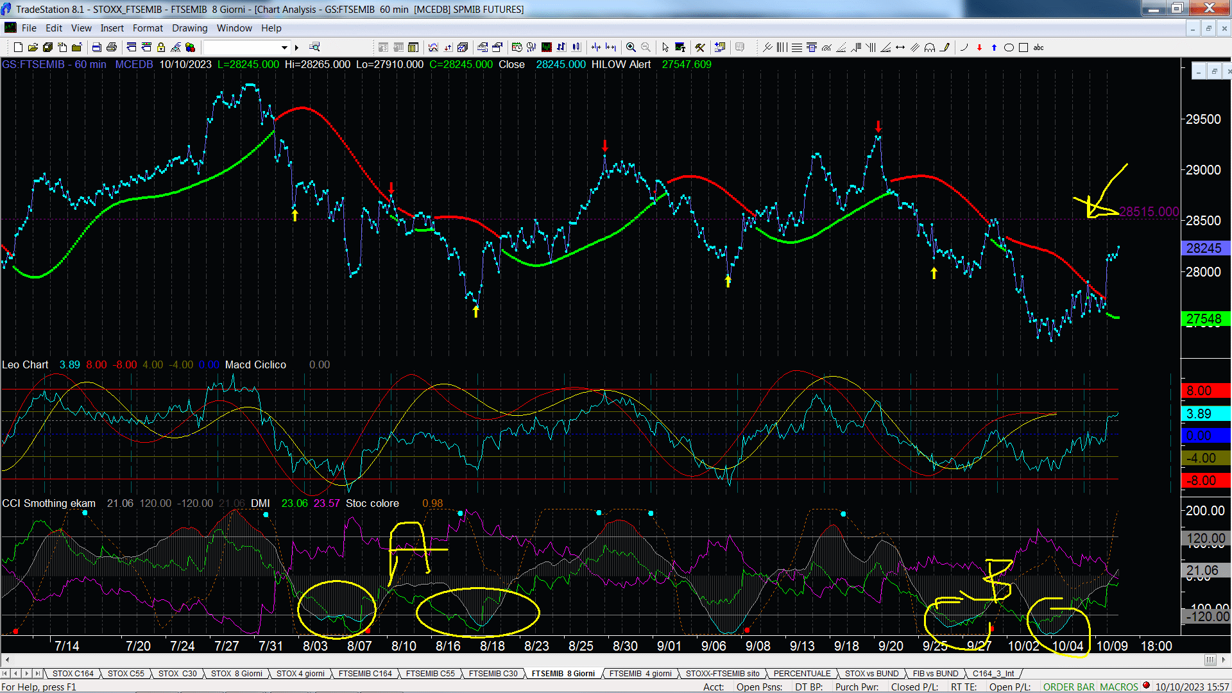Viewport: 1232px width, 693px height.
Task: Click the first-tab navigation arrow
Action: (x=6, y=674)
